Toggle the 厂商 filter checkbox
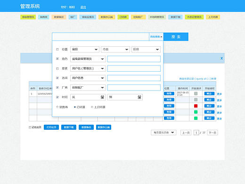The height and width of the screenshot is (184, 245). pos(57,88)
